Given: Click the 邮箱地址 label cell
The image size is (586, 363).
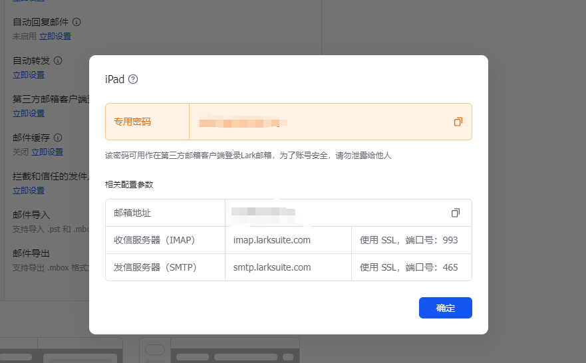Looking at the screenshot, I should tap(165, 213).
